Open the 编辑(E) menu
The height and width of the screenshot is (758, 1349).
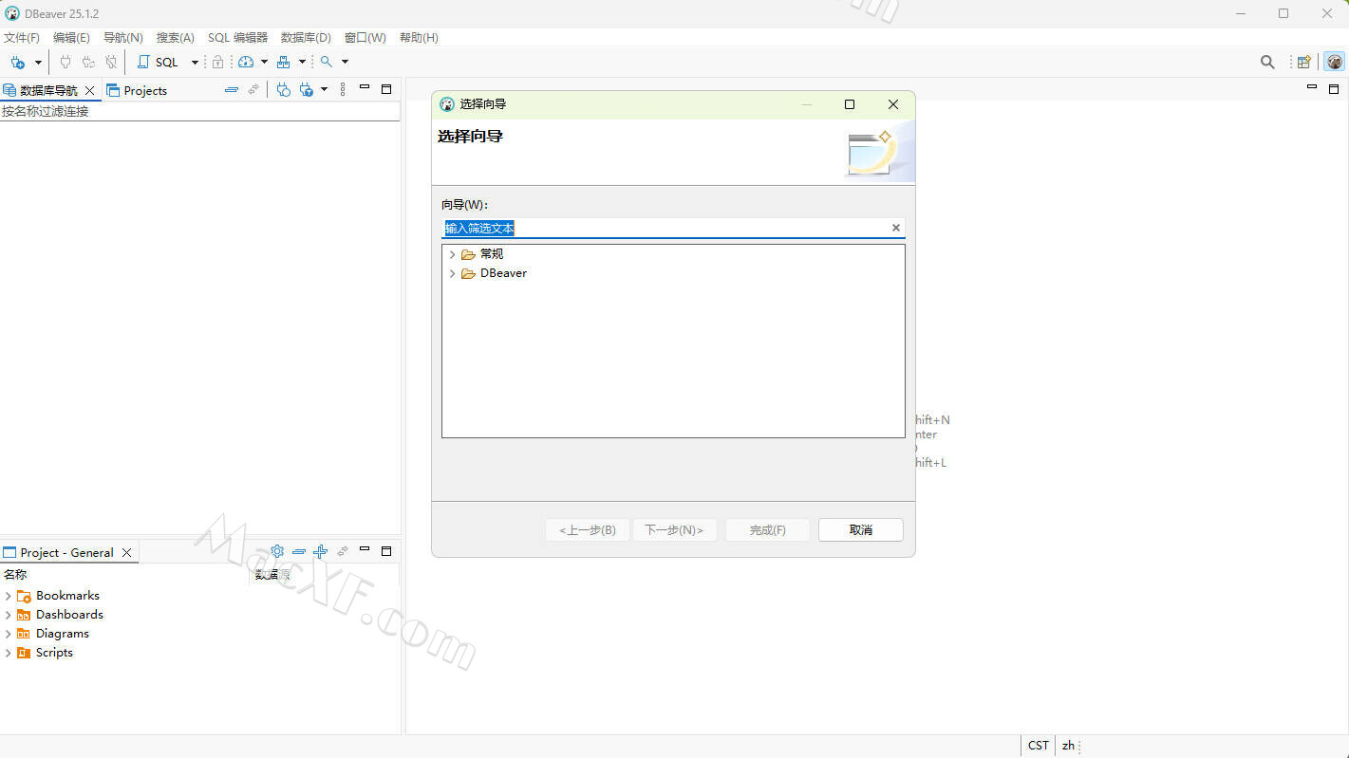[x=71, y=37]
